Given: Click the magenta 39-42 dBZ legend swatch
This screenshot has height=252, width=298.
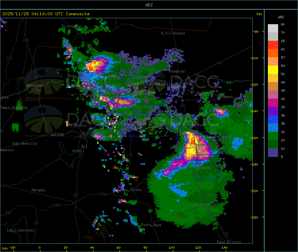Looking at the screenshot, I should [273, 103].
